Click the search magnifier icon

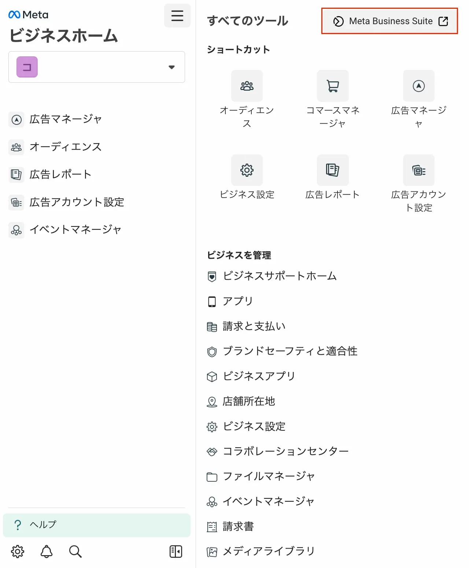click(75, 551)
